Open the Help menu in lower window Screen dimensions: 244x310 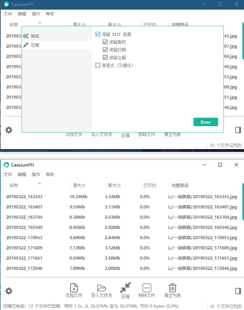[50, 174]
